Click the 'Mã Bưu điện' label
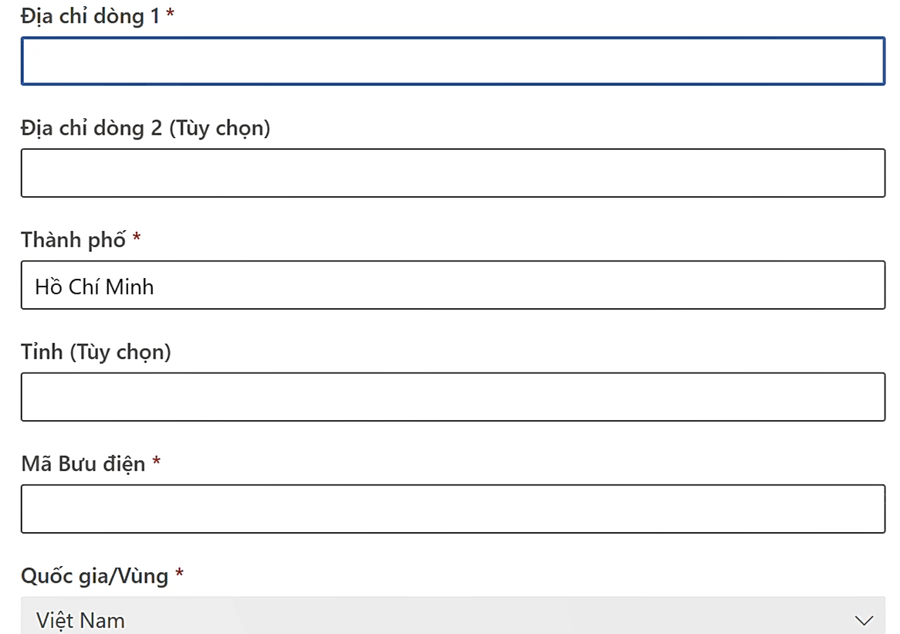 click(83, 464)
